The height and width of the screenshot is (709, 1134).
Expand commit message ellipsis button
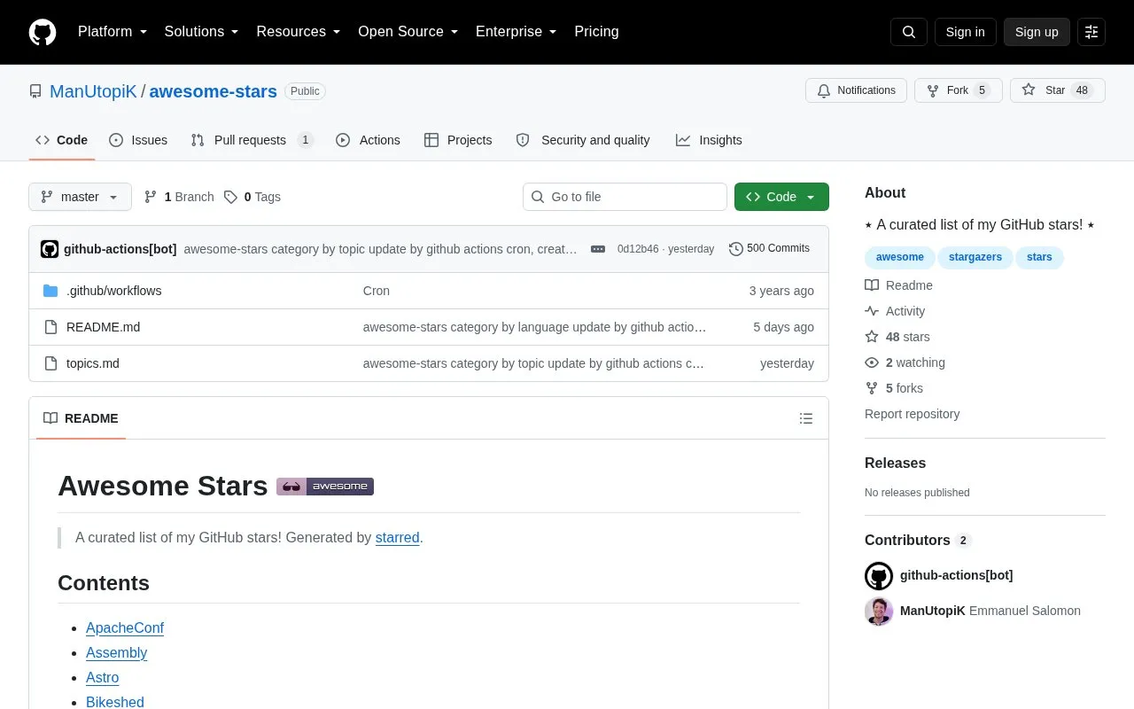point(598,249)
